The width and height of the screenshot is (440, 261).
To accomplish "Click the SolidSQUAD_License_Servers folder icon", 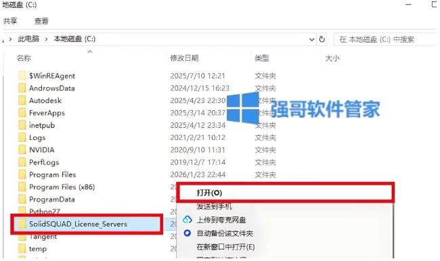I will [22, 224].
